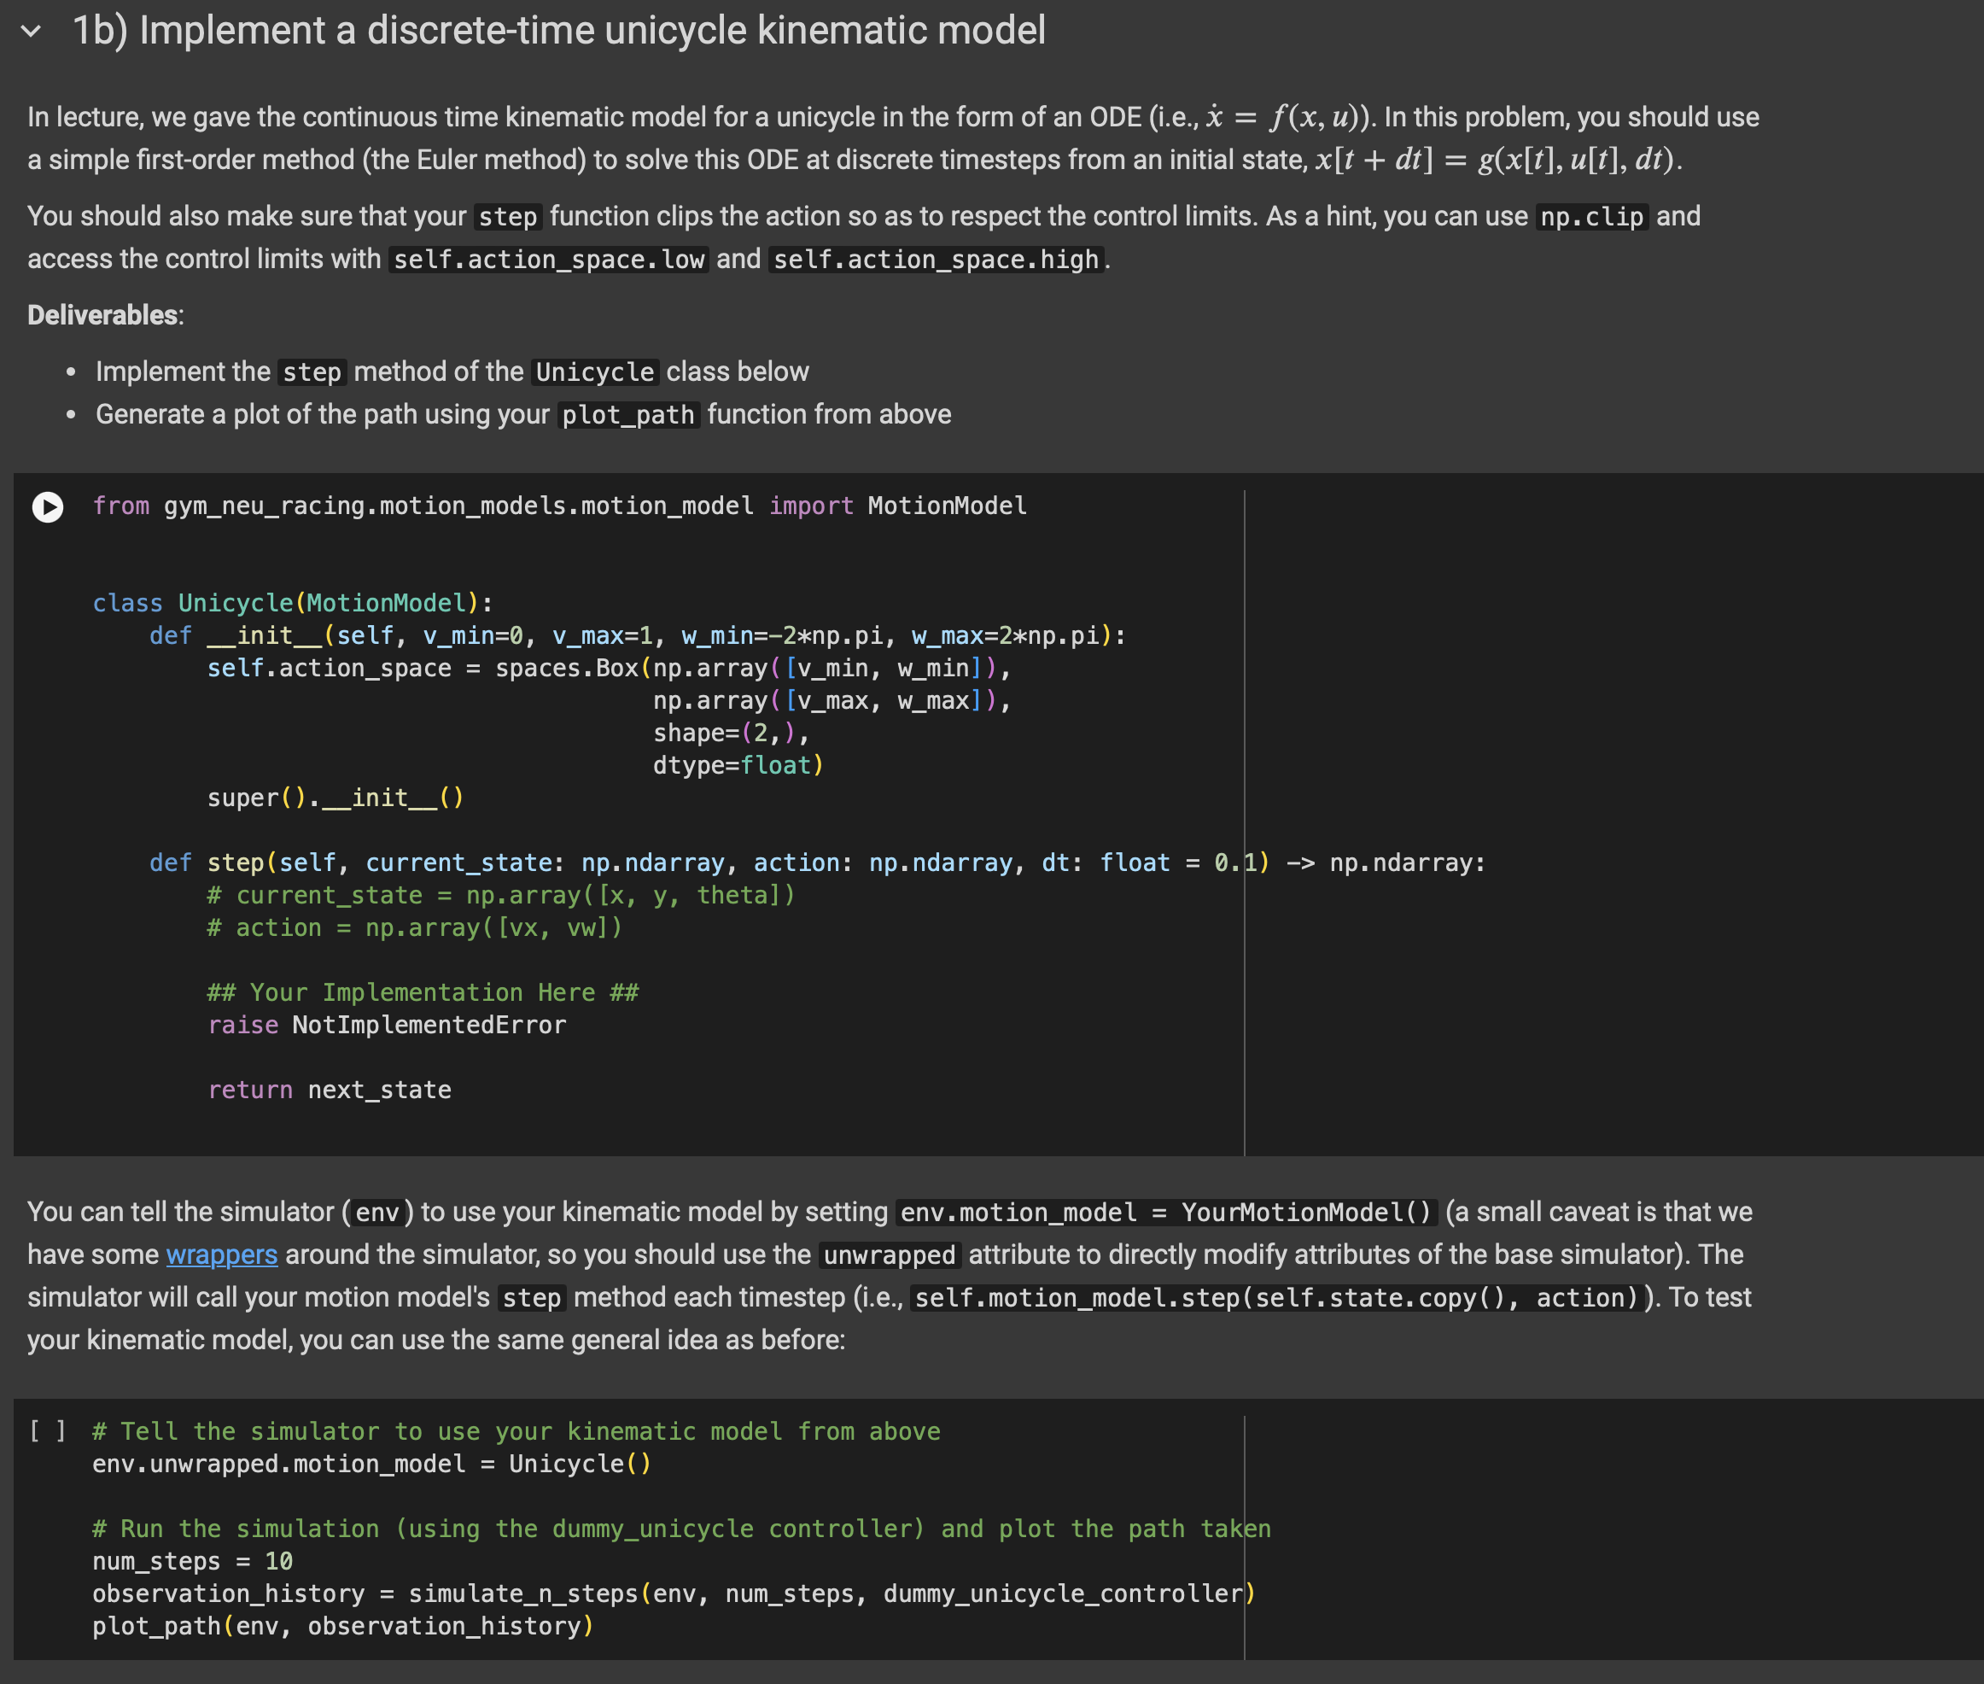
Task: Collapse the 1b section with the chevron
Action: pyautogui.click(x=32, y=31)
